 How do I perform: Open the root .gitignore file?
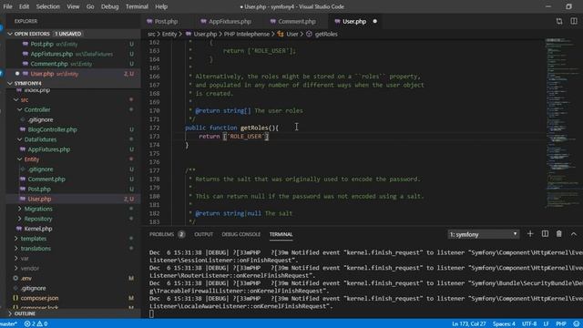(73, 288)
